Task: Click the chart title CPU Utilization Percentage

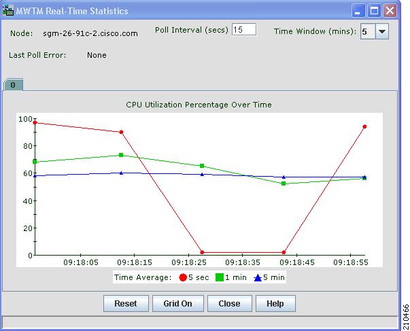Action: 199,105
